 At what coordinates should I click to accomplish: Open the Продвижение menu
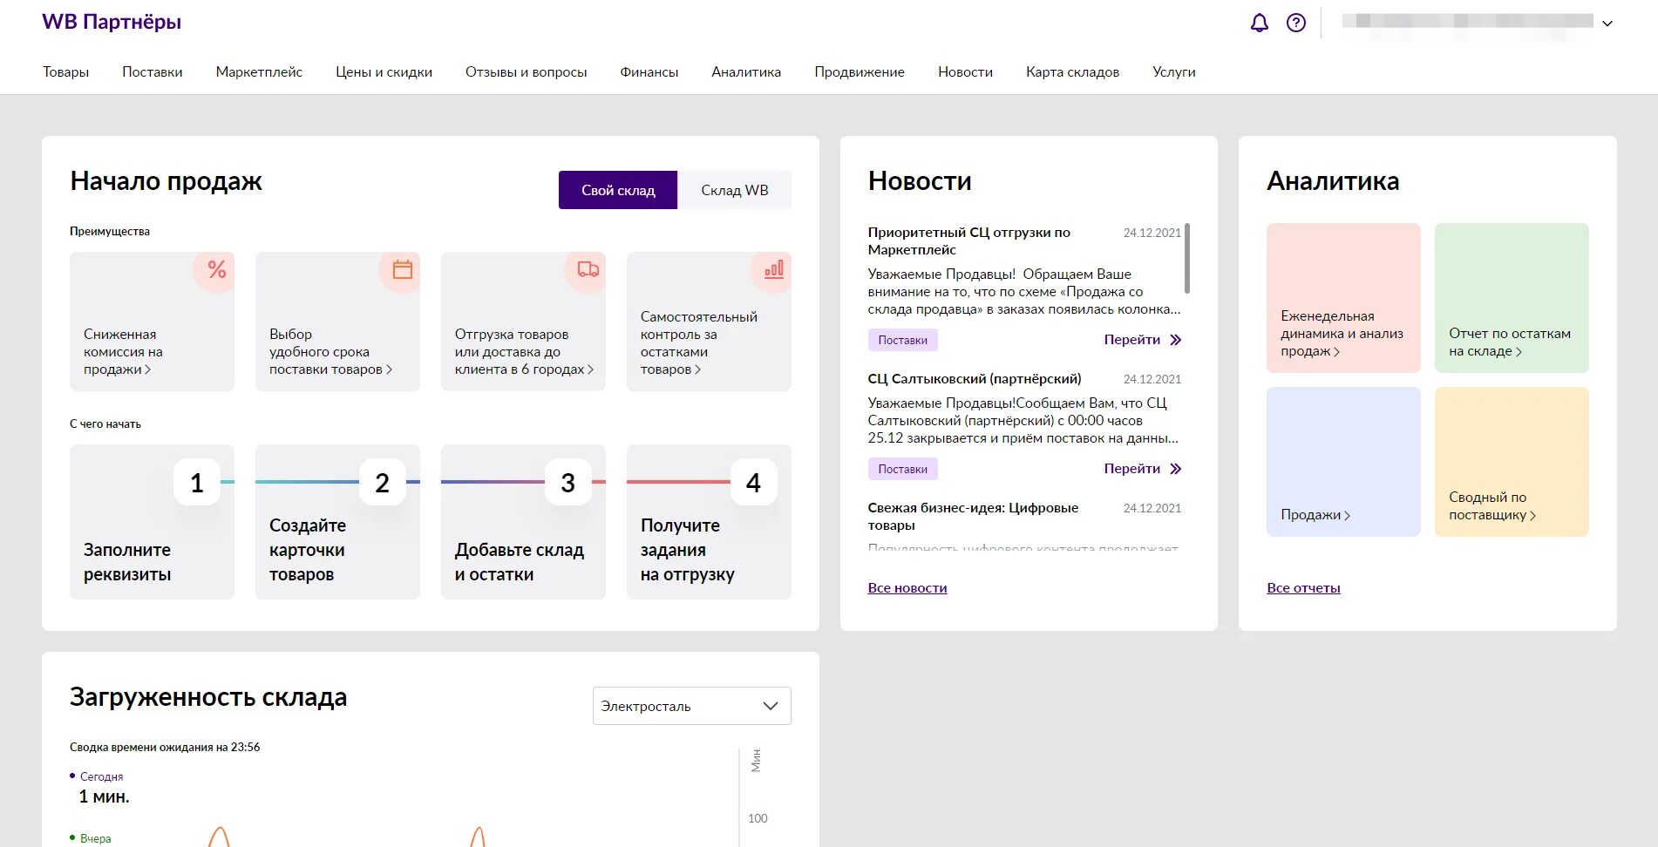860,71
